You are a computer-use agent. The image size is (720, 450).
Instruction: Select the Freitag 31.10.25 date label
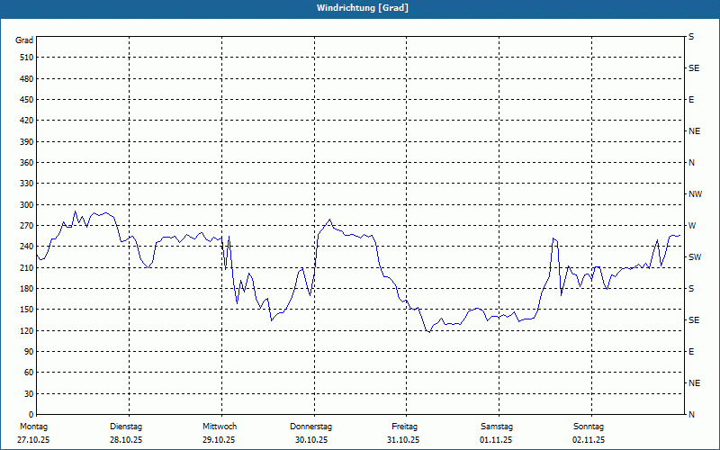coord(404,433)
